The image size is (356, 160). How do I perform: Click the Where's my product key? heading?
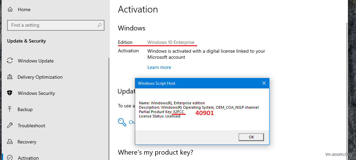pyautogui.click(x=156, y=152)
